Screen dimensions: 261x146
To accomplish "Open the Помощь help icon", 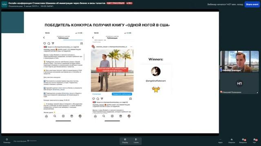I will pyautogui.click(x=7, y=141).
